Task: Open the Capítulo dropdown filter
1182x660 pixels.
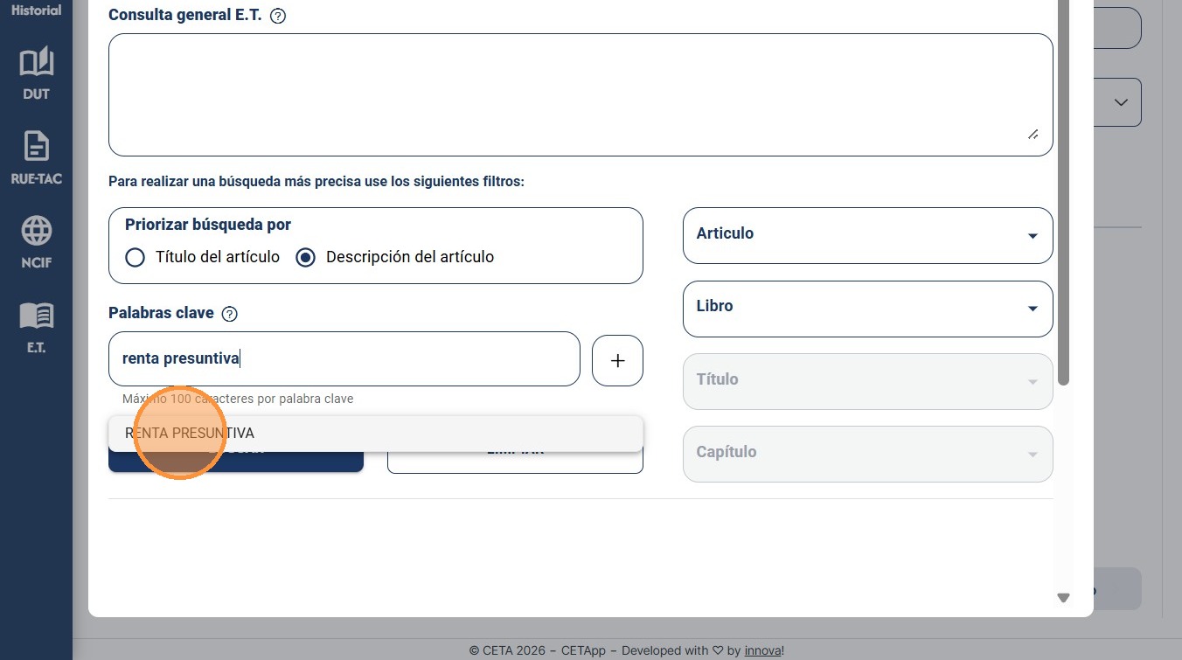Action: (x=867, y=454)
